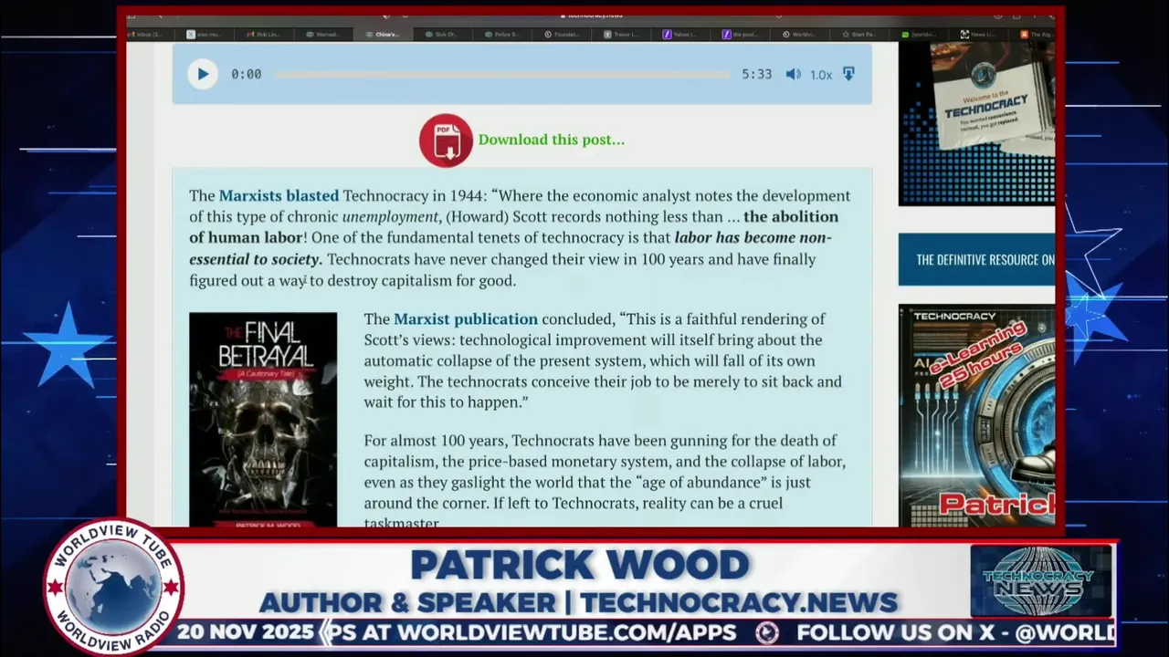
Task: Change the 1.0x playback speed
Action: pos(820,75)
